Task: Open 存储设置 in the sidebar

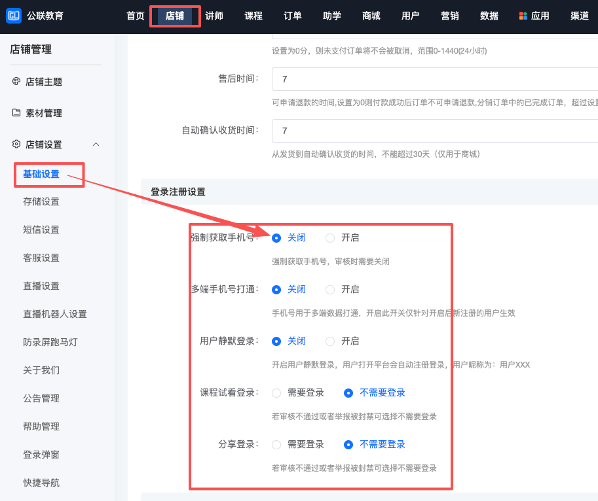Action: click(x=41, y=201)
